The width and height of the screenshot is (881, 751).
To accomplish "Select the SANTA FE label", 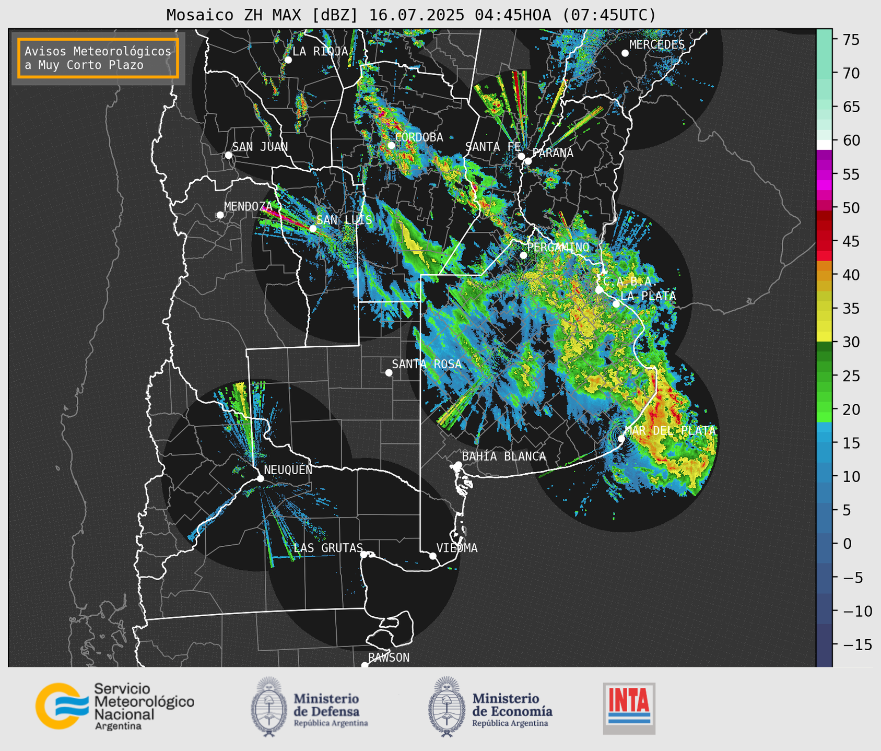I will [x=492, y=147].
